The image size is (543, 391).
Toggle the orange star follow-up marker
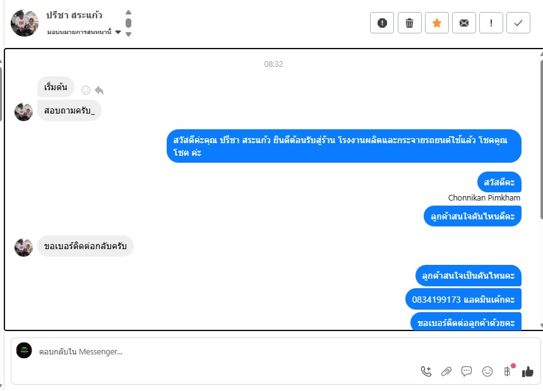click(x=437, y=23)
